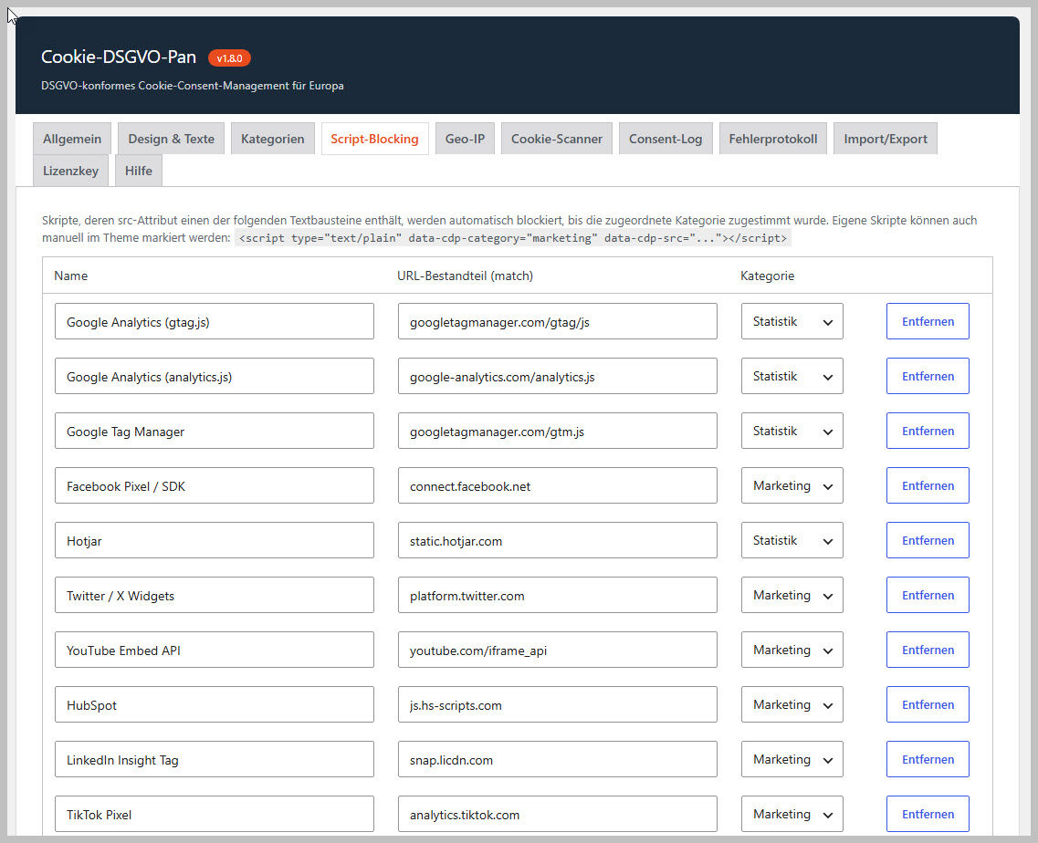This screenshot has width=1038, height=843.
Task: Expand Twitter / X Widgets category dropdown
Action: (x=792, y=595)
